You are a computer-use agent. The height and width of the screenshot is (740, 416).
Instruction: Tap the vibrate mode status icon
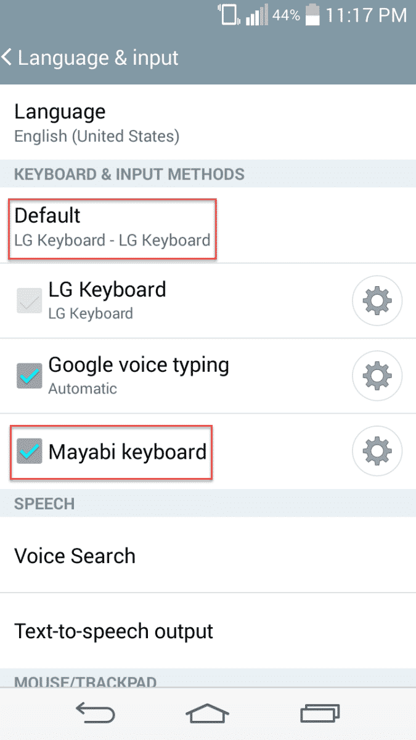click(227, 15)
